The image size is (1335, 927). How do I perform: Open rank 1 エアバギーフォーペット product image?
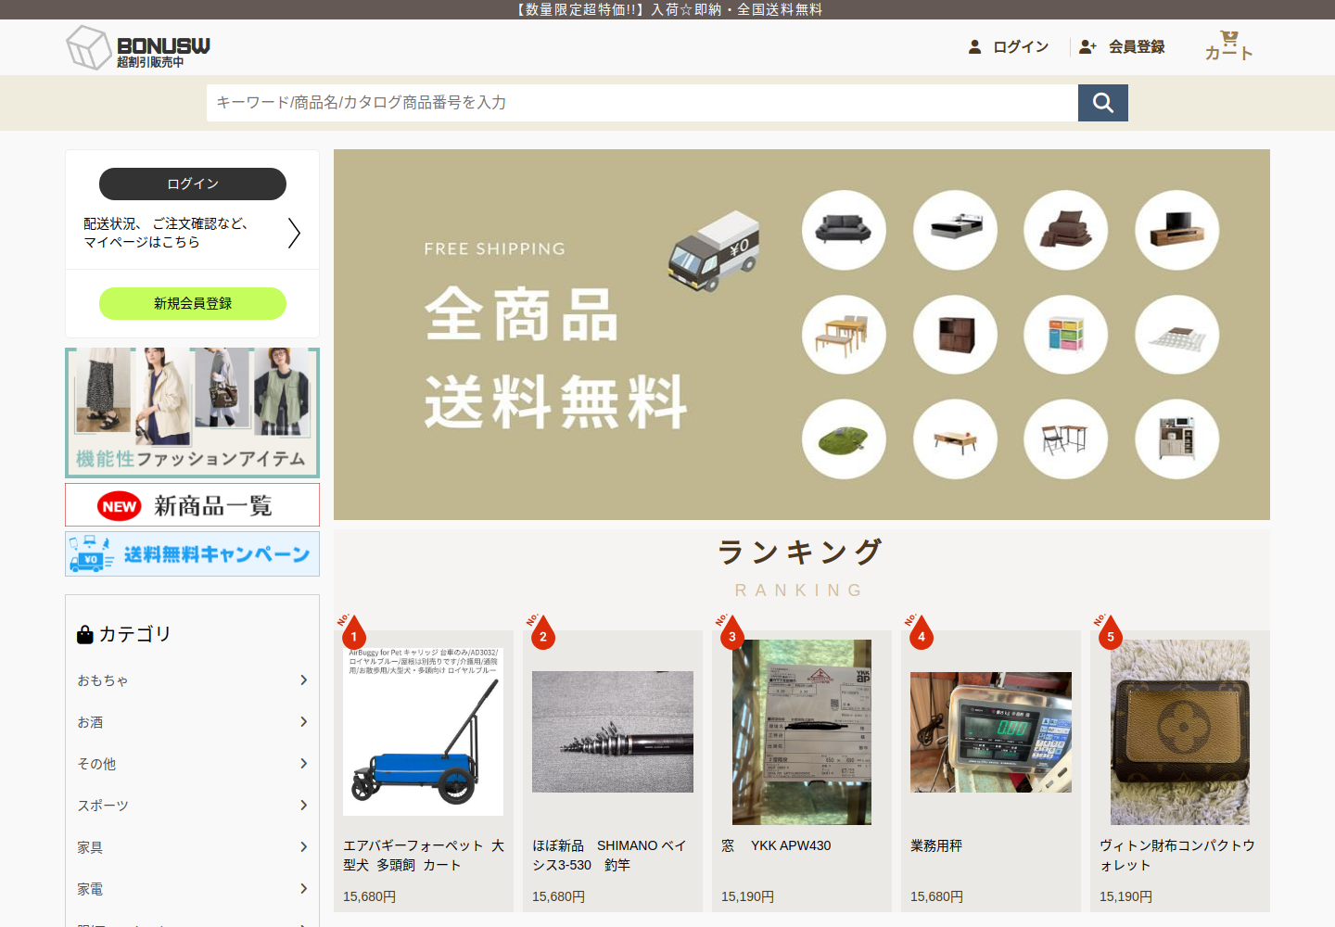point(424,732)
